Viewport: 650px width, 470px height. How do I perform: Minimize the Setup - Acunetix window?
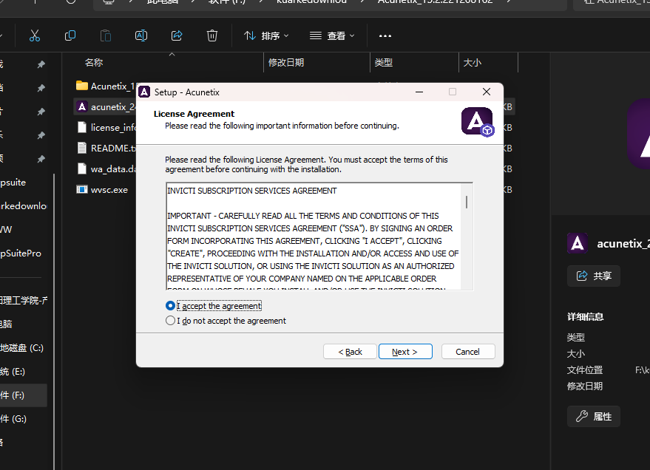[419, 92]
